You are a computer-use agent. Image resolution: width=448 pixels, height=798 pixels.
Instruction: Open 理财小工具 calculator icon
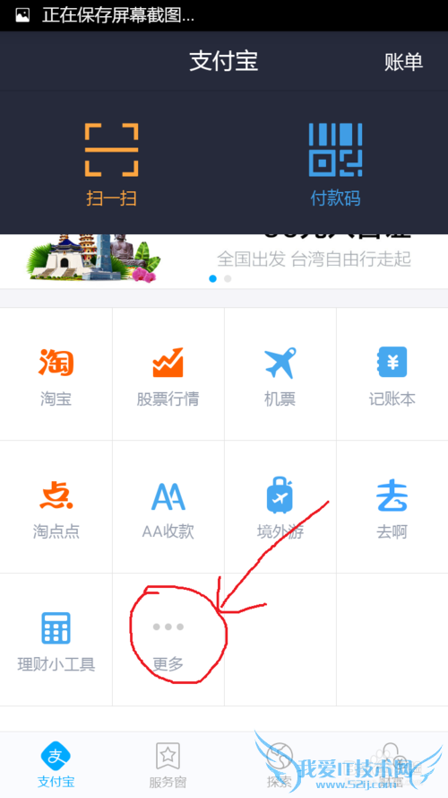tap(56, 628)
